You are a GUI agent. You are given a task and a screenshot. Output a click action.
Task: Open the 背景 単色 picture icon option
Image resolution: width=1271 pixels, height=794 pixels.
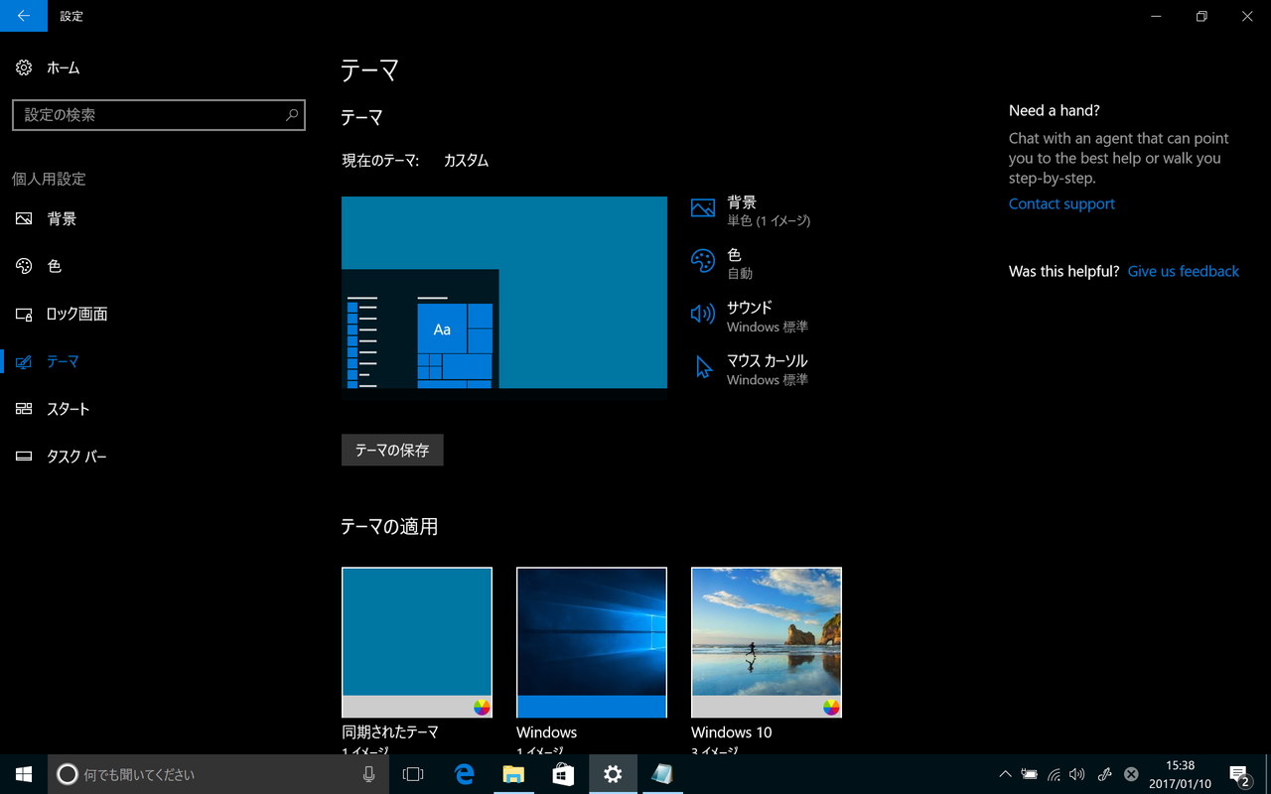tap(703, 208)
